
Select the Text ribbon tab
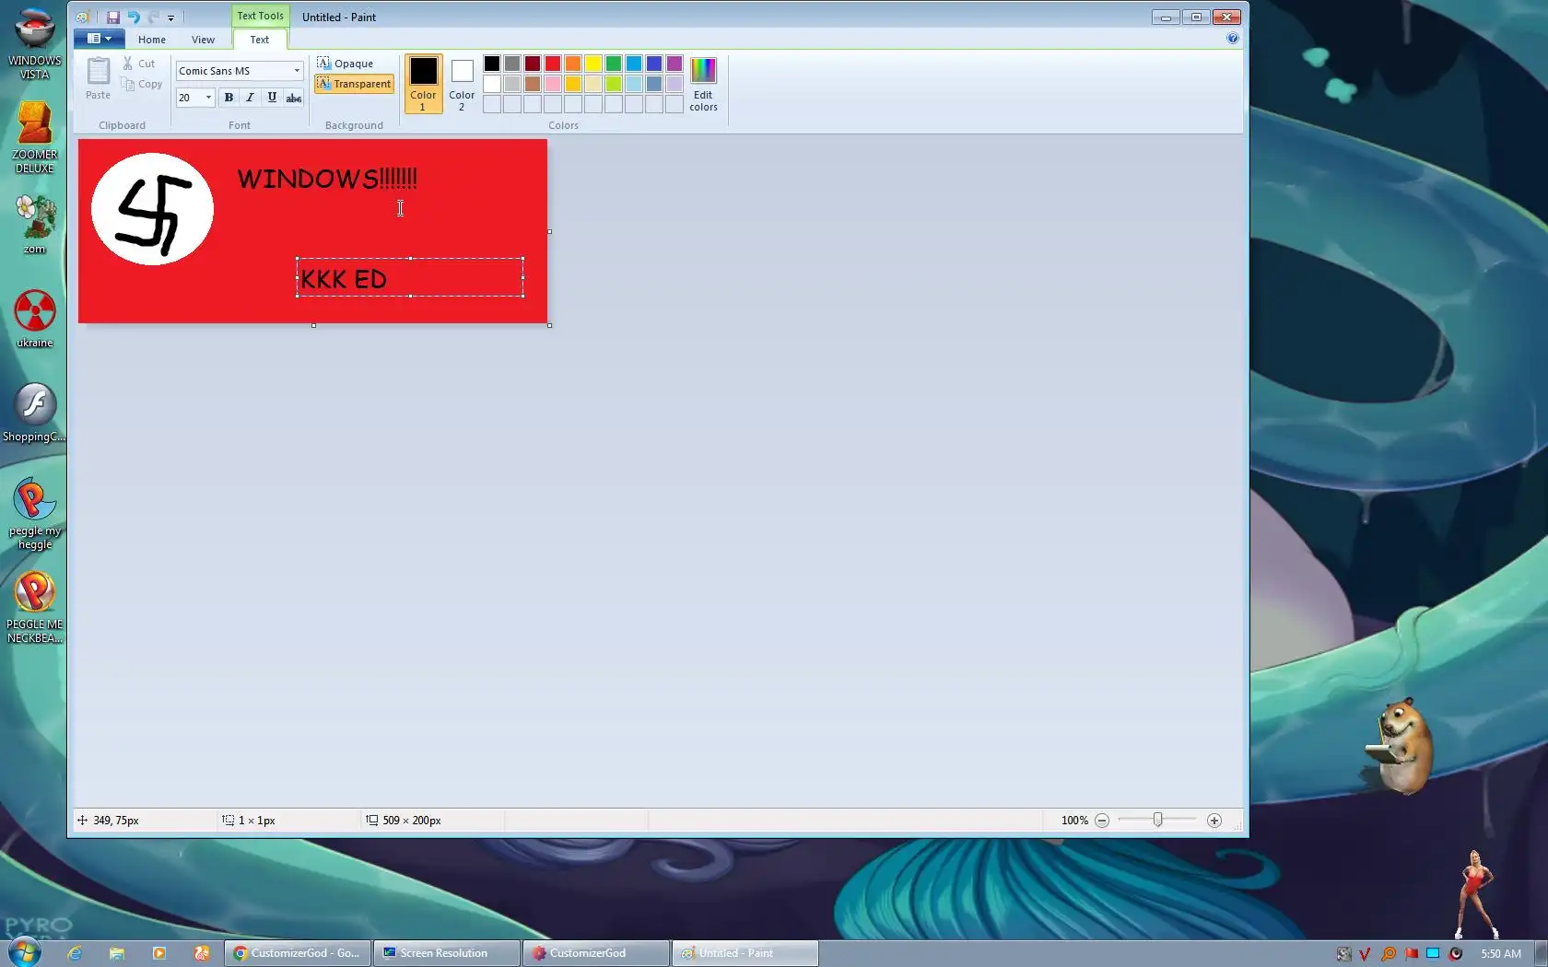coord(260,40)
